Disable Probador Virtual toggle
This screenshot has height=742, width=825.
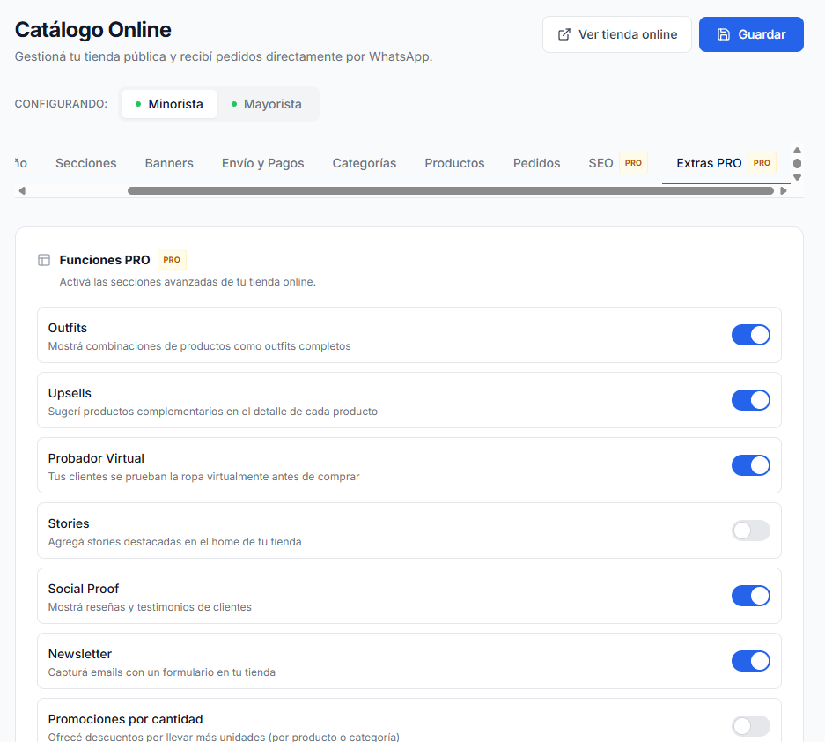[751, 465]
